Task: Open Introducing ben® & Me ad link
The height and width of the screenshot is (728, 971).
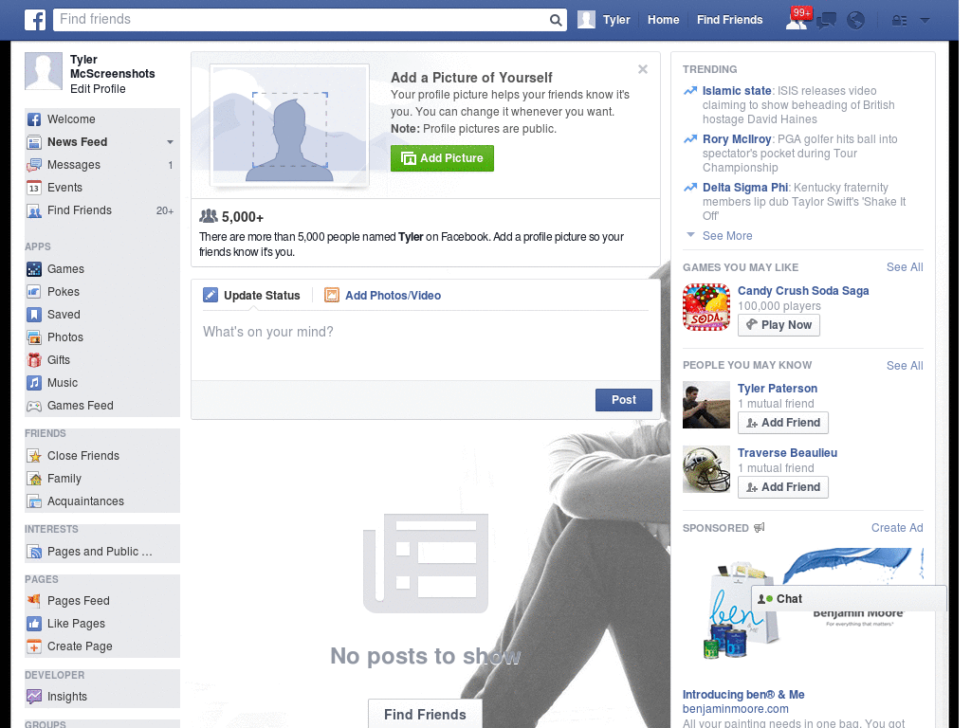Action: 743,695
